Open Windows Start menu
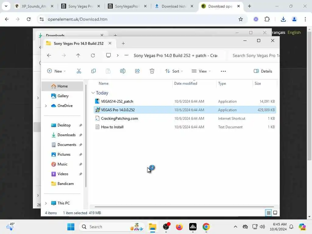The height and width of the screenshot is (234, 312). pos(71,227)
